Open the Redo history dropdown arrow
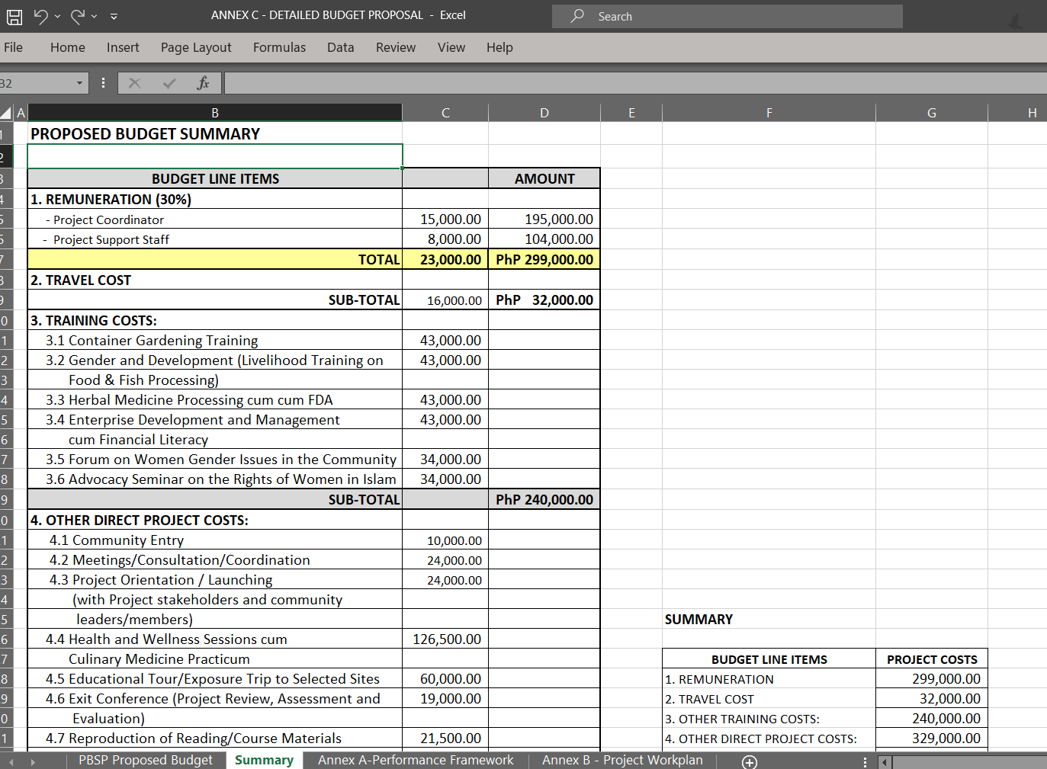The width and height of the screenshot is (1047, 769). click(x=94, y=17)
